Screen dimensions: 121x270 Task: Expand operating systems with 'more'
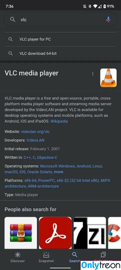(x=59, y=172)
